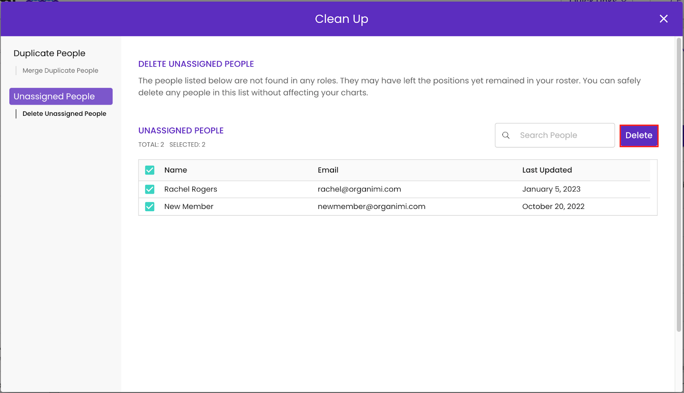
Task: Click the X to close the Clean Up dialog
Action: click(663, 19)
